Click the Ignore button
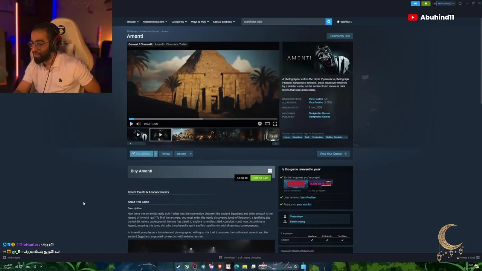 tap(182, 154)
